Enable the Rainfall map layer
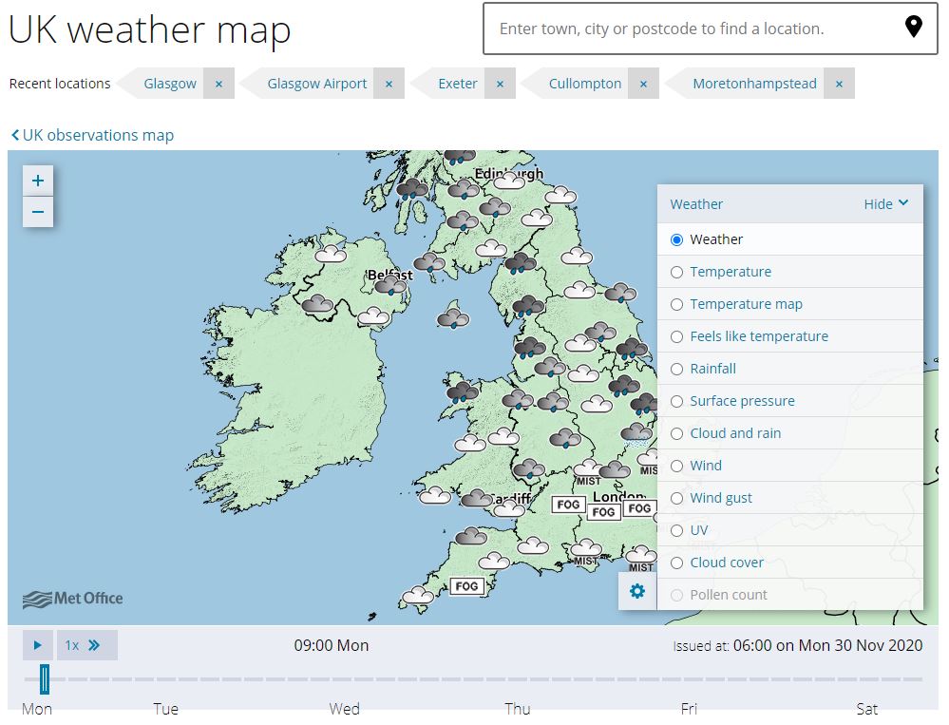This screenshot has width=949, height=725. tap(675, 369)
